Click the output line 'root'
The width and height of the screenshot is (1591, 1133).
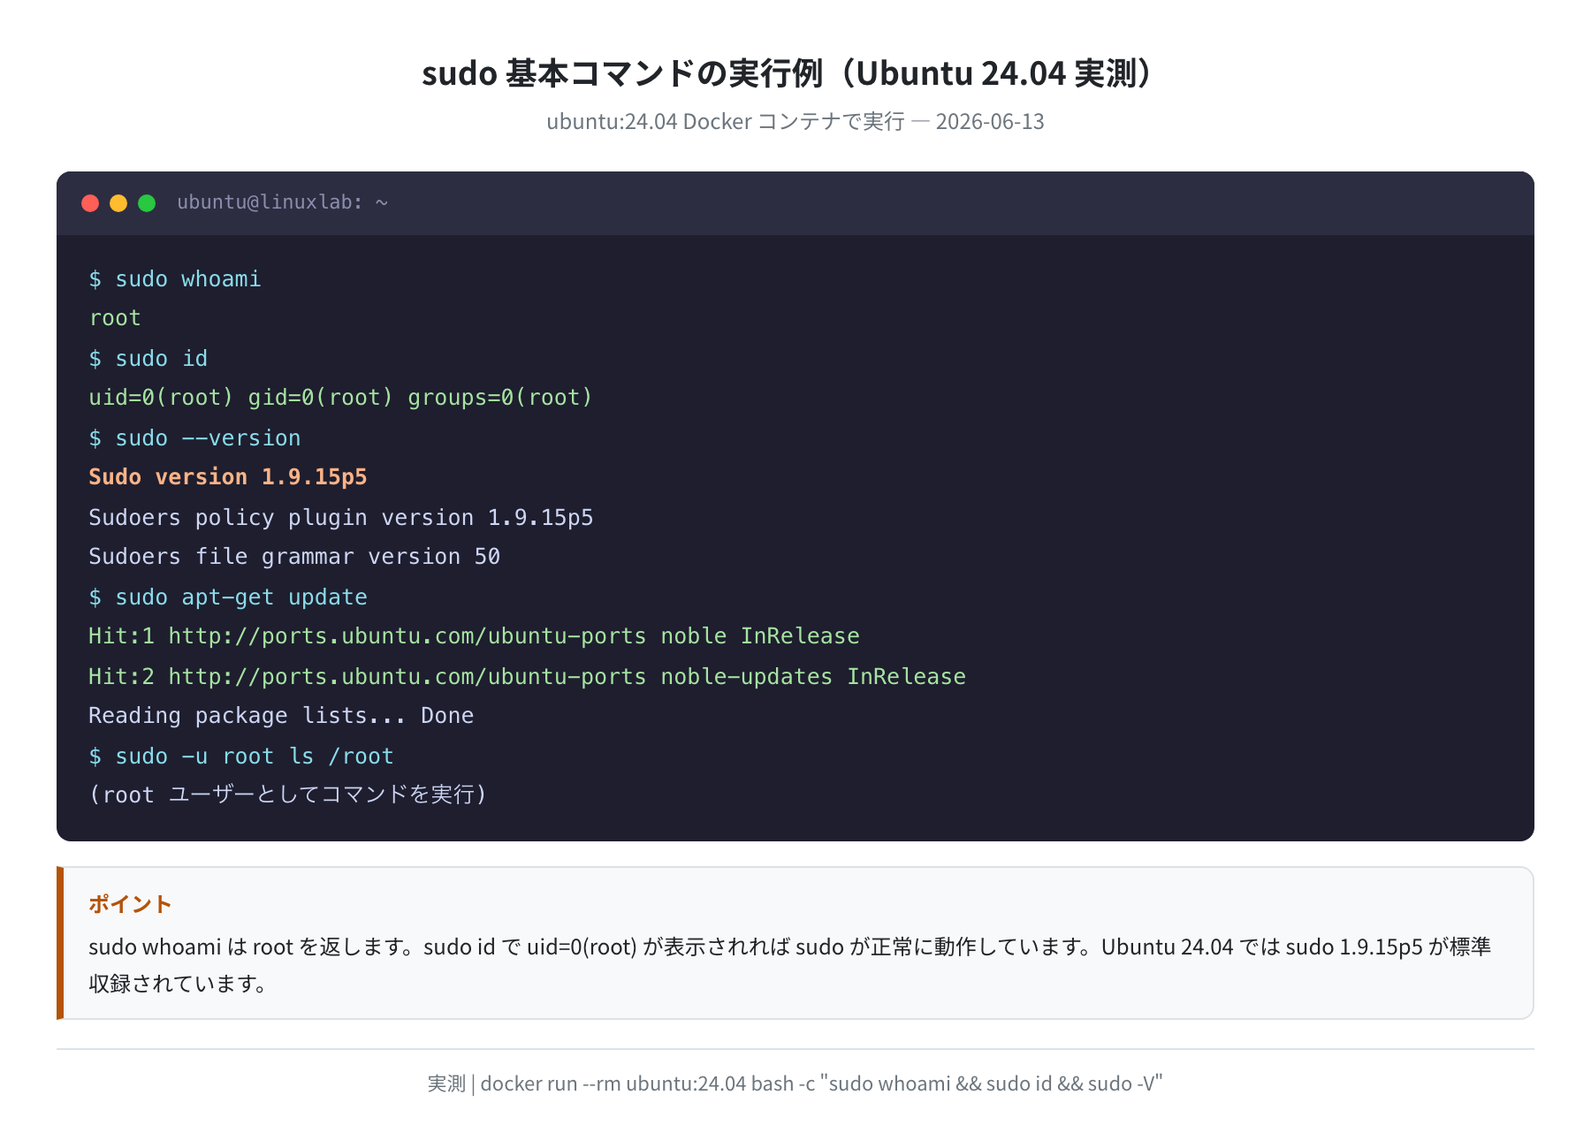115,318
